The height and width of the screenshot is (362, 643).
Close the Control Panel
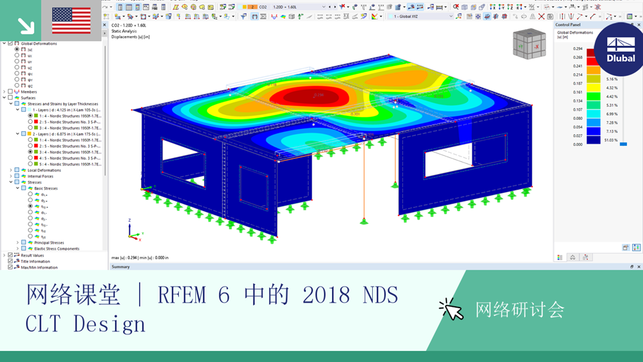click(639, 25)
